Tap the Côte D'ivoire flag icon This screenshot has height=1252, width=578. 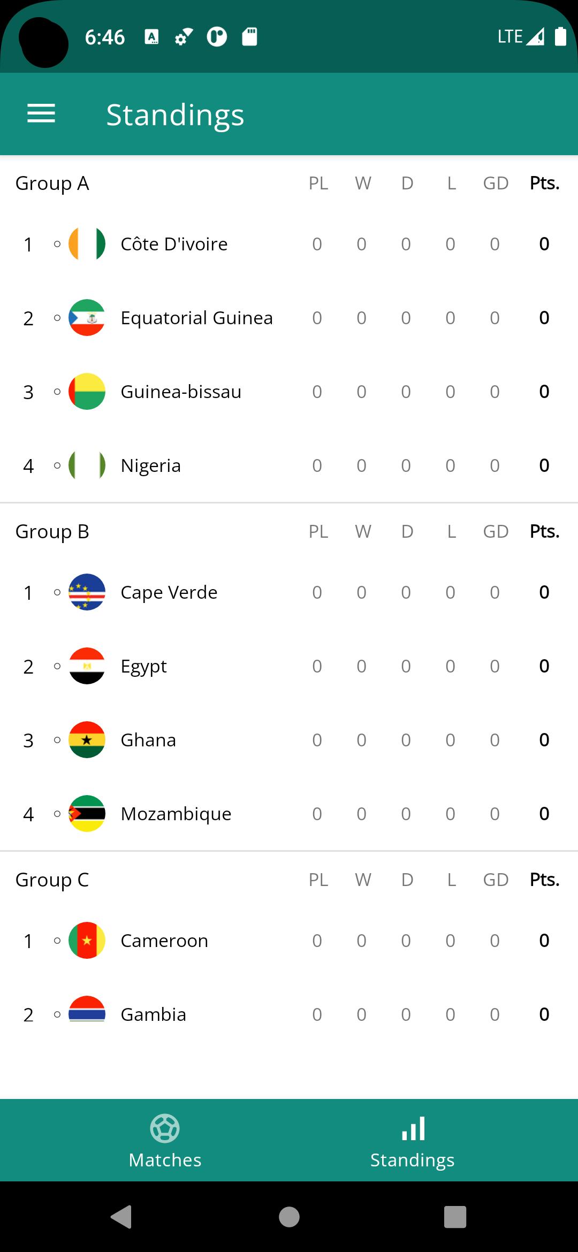coord(87,243)
